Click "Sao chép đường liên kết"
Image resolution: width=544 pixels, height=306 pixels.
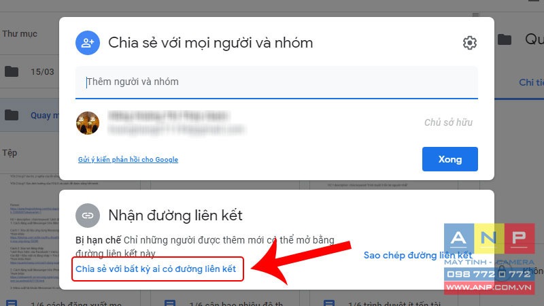pos(418,256)
